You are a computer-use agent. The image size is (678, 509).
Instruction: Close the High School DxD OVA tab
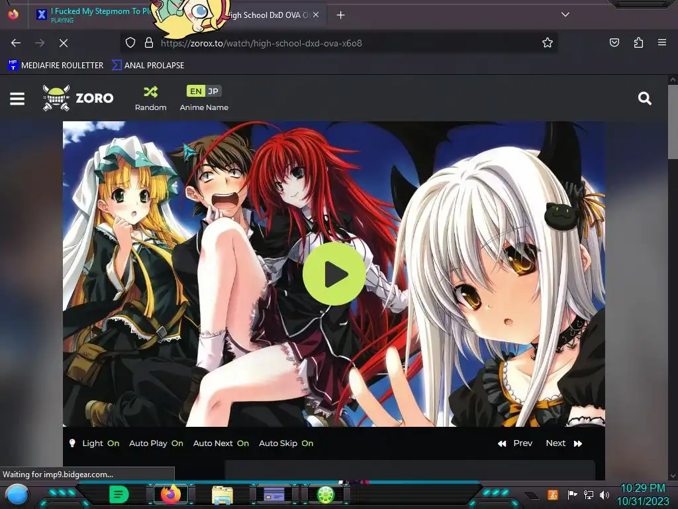(x=316, y=15)
